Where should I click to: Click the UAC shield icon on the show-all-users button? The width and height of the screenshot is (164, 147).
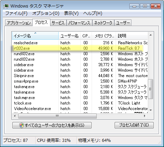click(x=22, y=125)
